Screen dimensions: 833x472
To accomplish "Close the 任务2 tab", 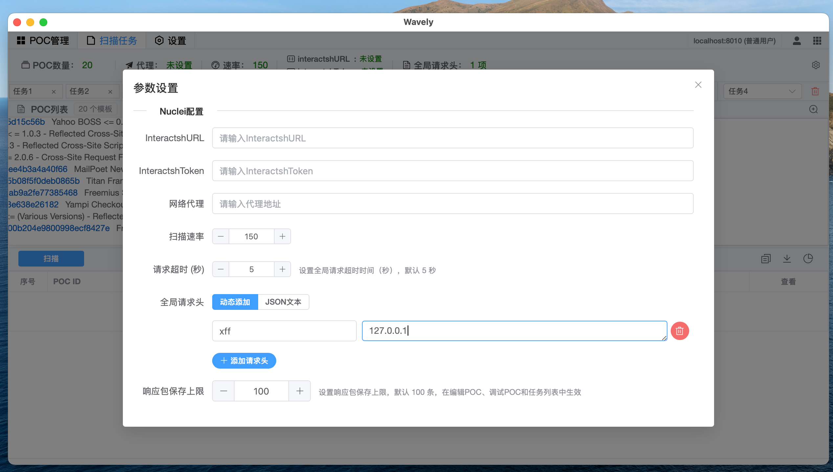I will (x=110, y=92).
